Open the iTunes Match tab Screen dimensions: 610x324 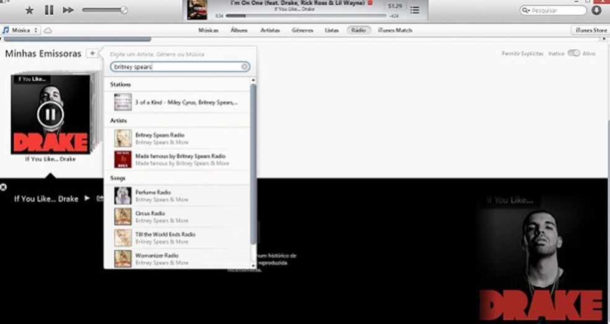click(395, 30)
